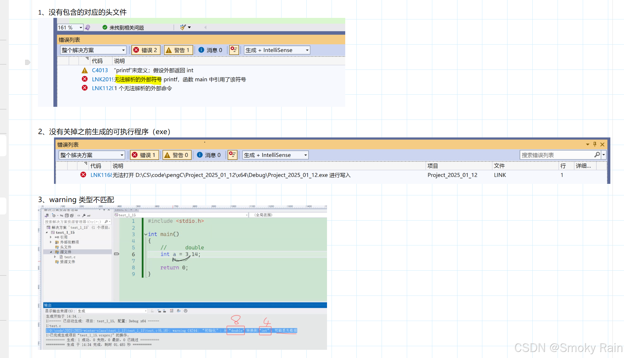Toggle the 警告 1 filter button
624x358 pixels.
click(x=178, y=50)
